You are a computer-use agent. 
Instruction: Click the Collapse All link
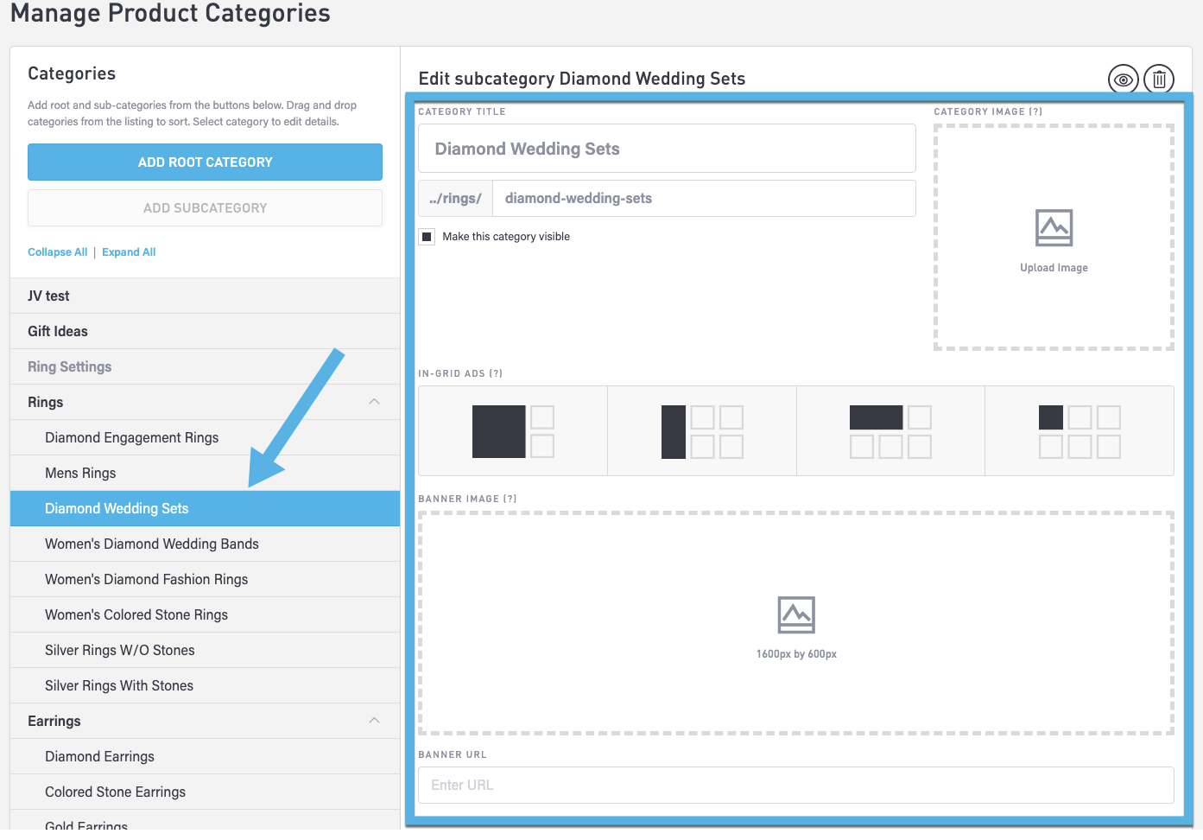click(57, 252)
